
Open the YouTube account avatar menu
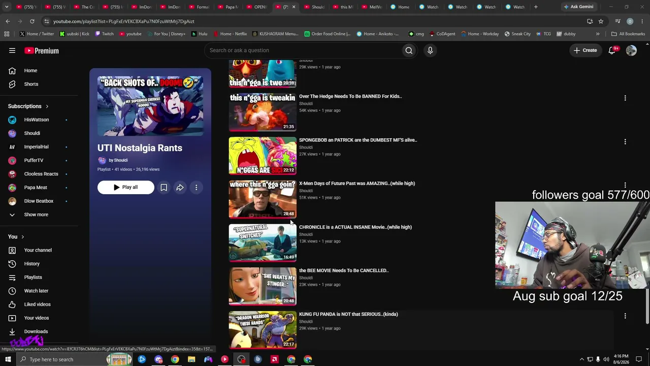pyautogui.click(x=631, y=50)
